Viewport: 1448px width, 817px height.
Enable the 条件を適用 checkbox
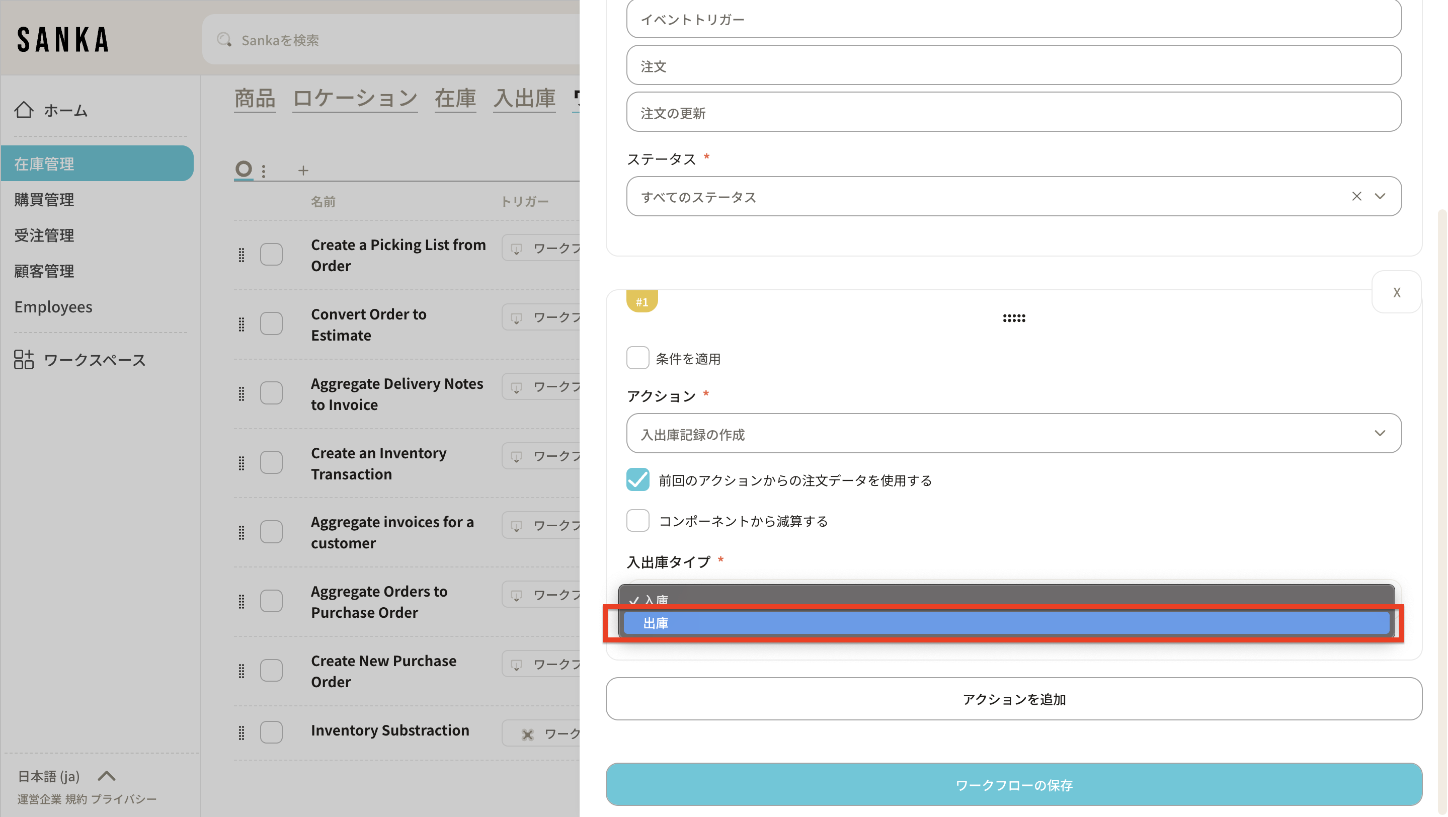[x=637, y=358]
